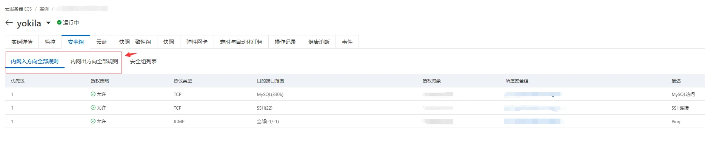The image size is (705, 154).
Task: Open the 事件 tab
Action: (347, 42)
